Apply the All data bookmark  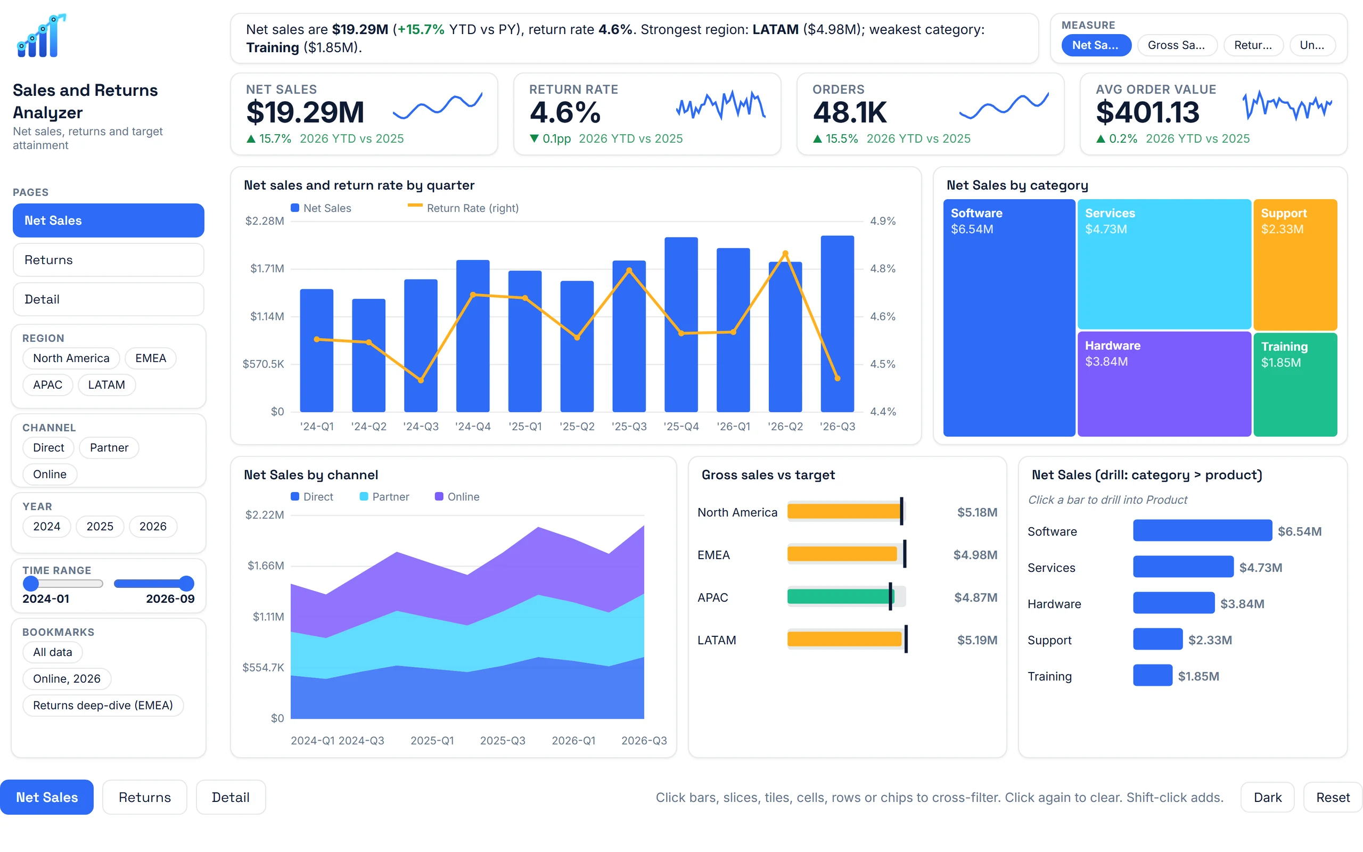(52, 652)
